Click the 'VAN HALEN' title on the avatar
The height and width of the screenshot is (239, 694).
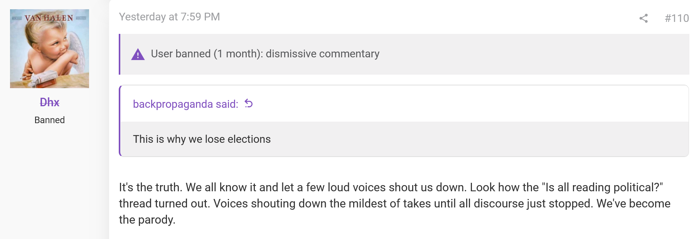coord(49,18)
